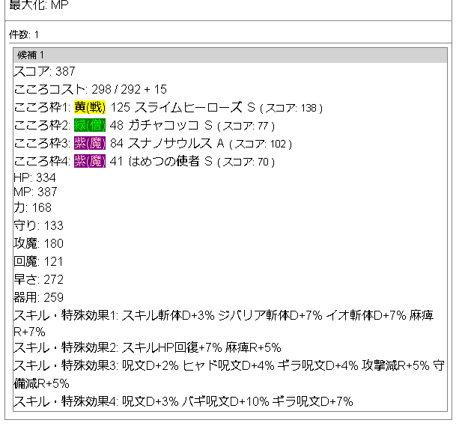
Task: Click the MP: 387 stat
Action: [x=35, y=192]
